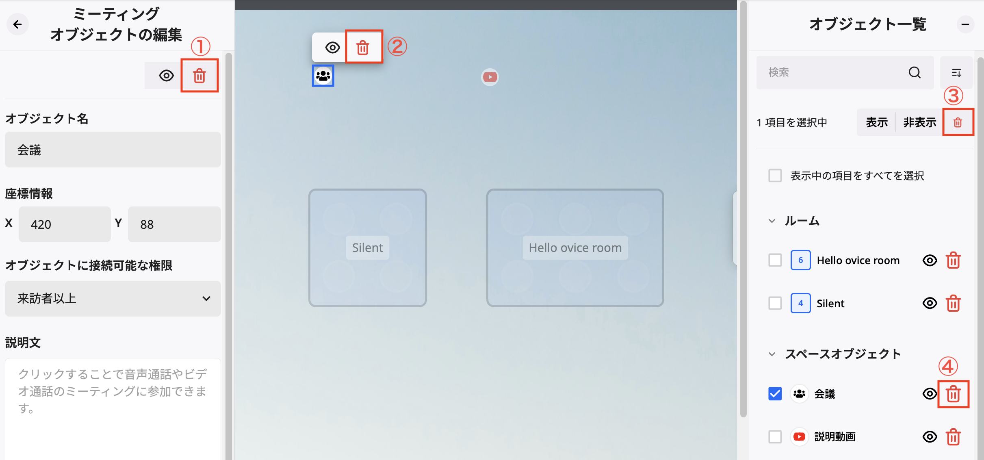
Task: Click the 非表示 button
Action: coord(919,122)
